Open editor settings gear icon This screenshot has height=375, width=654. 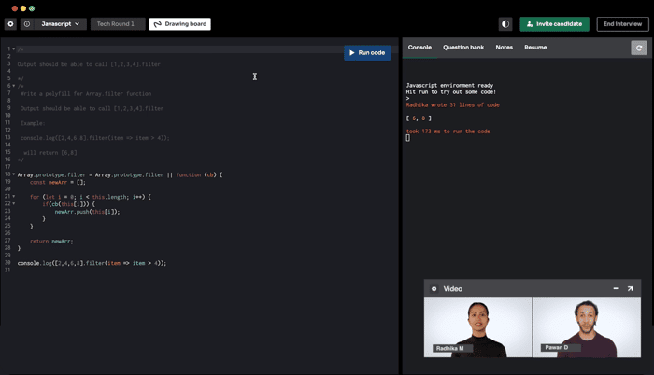[10, 24]
